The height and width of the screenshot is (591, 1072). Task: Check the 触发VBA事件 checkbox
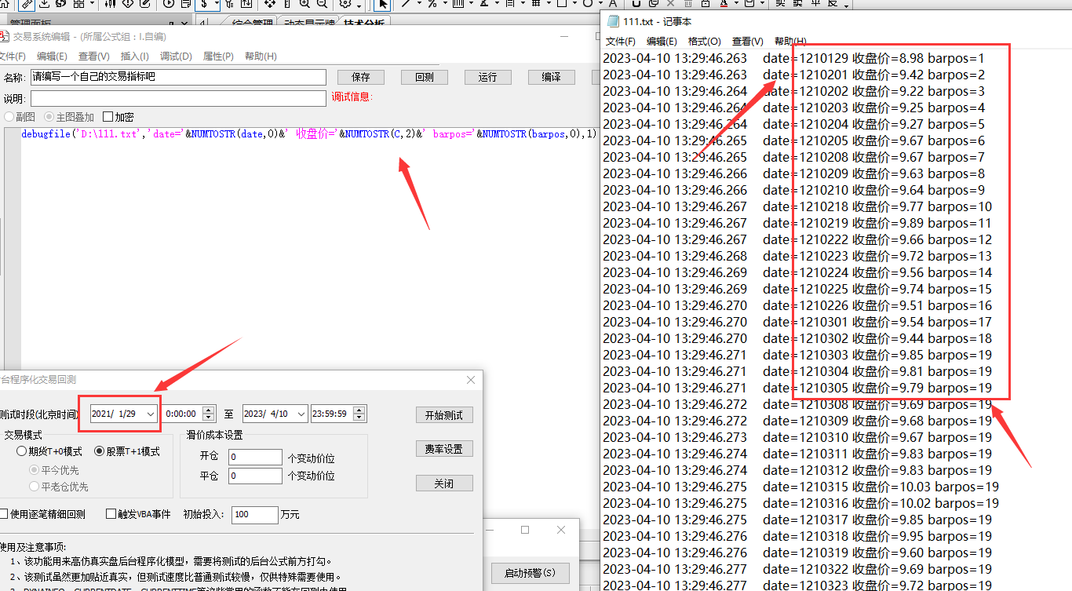pyautogui.click(x=111, y=514)
